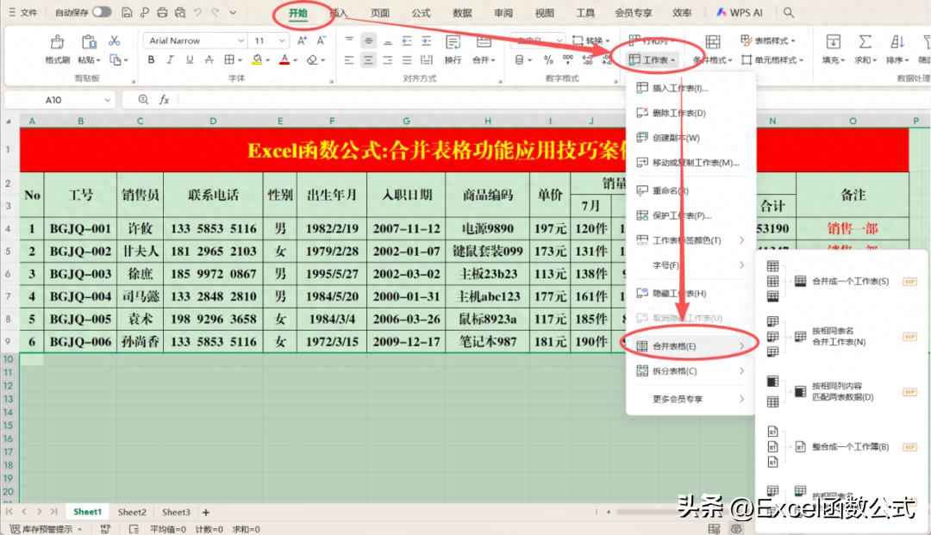
Task: Switch to Sheet2 tab
Action: [132, 512]
